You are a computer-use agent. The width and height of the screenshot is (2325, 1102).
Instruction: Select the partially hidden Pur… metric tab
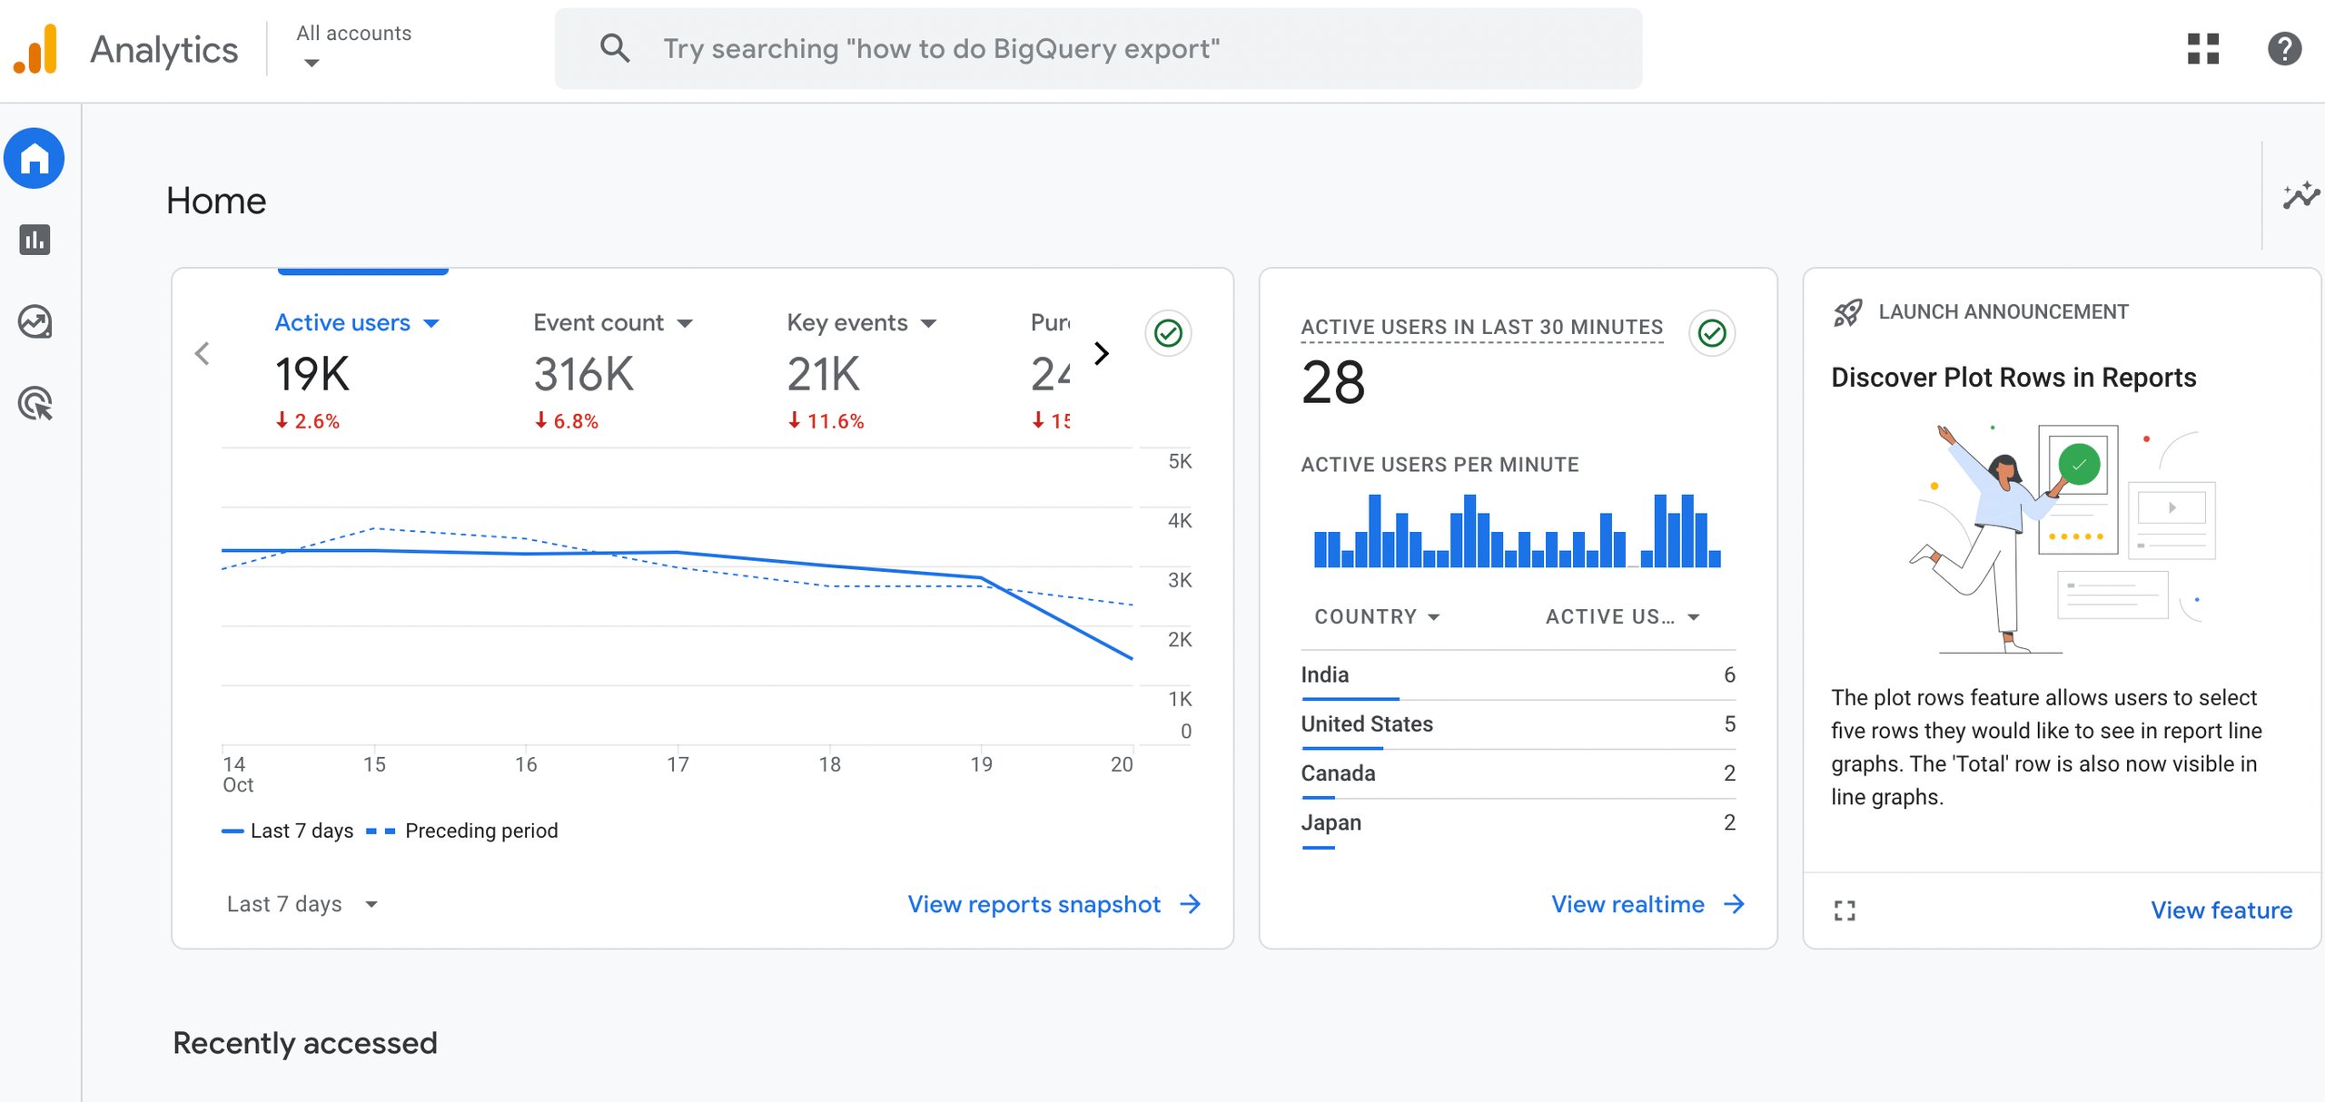tap(1050, 372)
